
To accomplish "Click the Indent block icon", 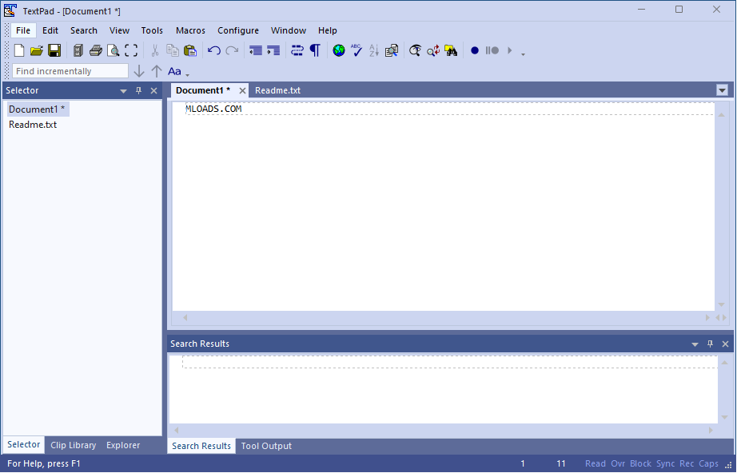I will click(273, 50).
